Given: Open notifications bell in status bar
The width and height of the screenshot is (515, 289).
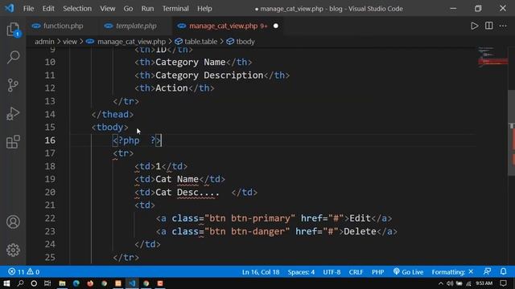Looking at the screenshot, I should tap(503, 271).
